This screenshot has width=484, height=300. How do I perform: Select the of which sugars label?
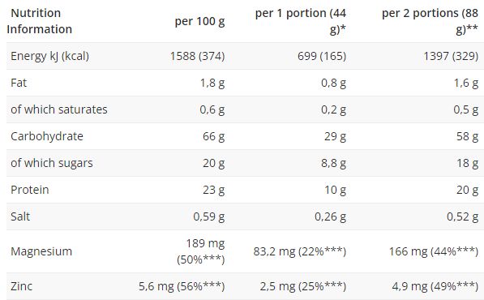[x=52, y=163]
